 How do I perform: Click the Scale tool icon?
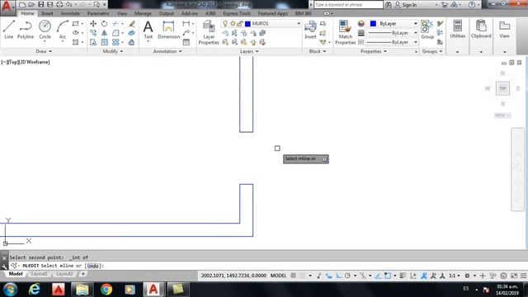click(x=105, y=42)
